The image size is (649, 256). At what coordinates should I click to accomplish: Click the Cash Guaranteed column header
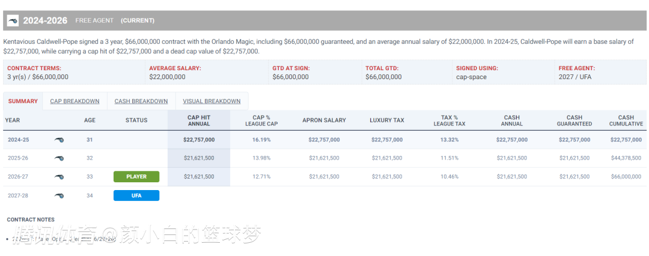[574, 121]
